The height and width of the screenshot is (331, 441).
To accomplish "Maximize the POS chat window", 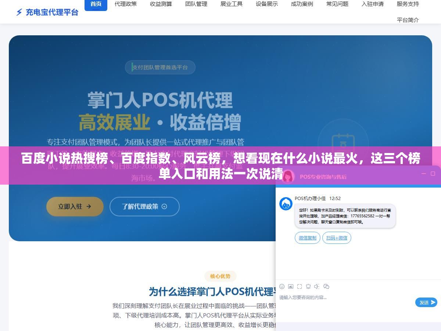I will tap(433, 173).
